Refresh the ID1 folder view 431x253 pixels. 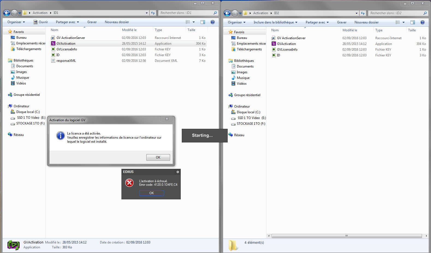153,13
